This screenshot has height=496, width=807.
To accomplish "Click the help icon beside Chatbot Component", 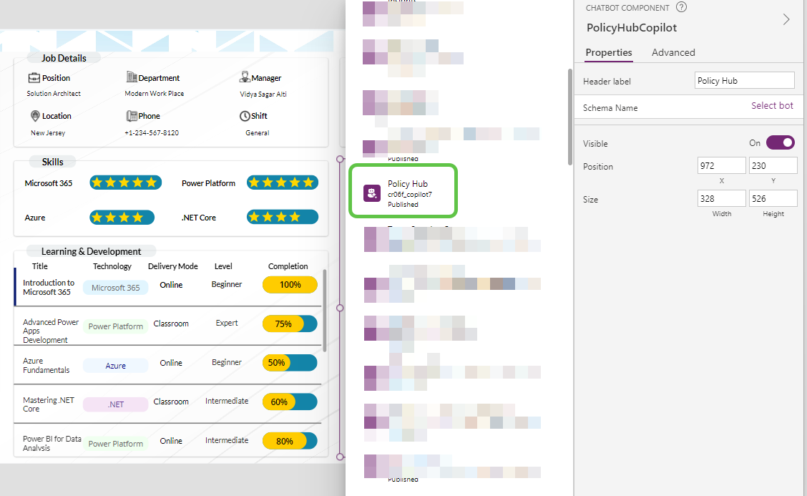I will point(681,8).
